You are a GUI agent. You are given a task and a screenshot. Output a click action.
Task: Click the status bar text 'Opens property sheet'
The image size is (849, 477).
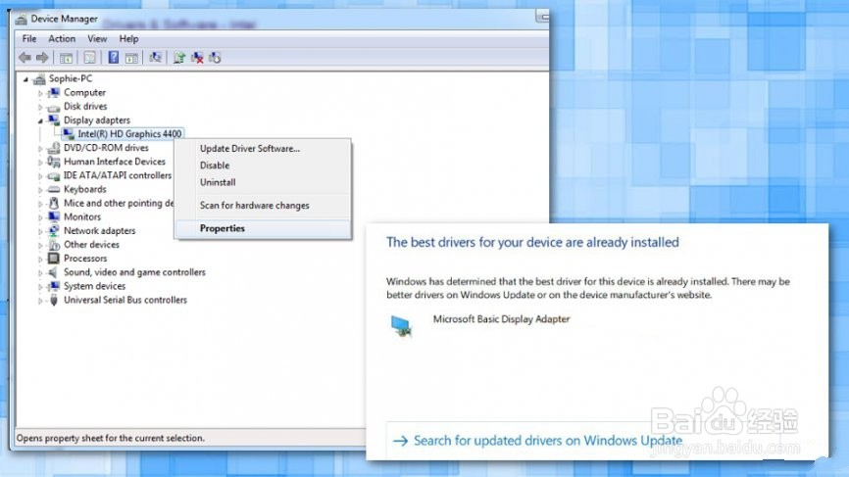[x=111, y=438]
